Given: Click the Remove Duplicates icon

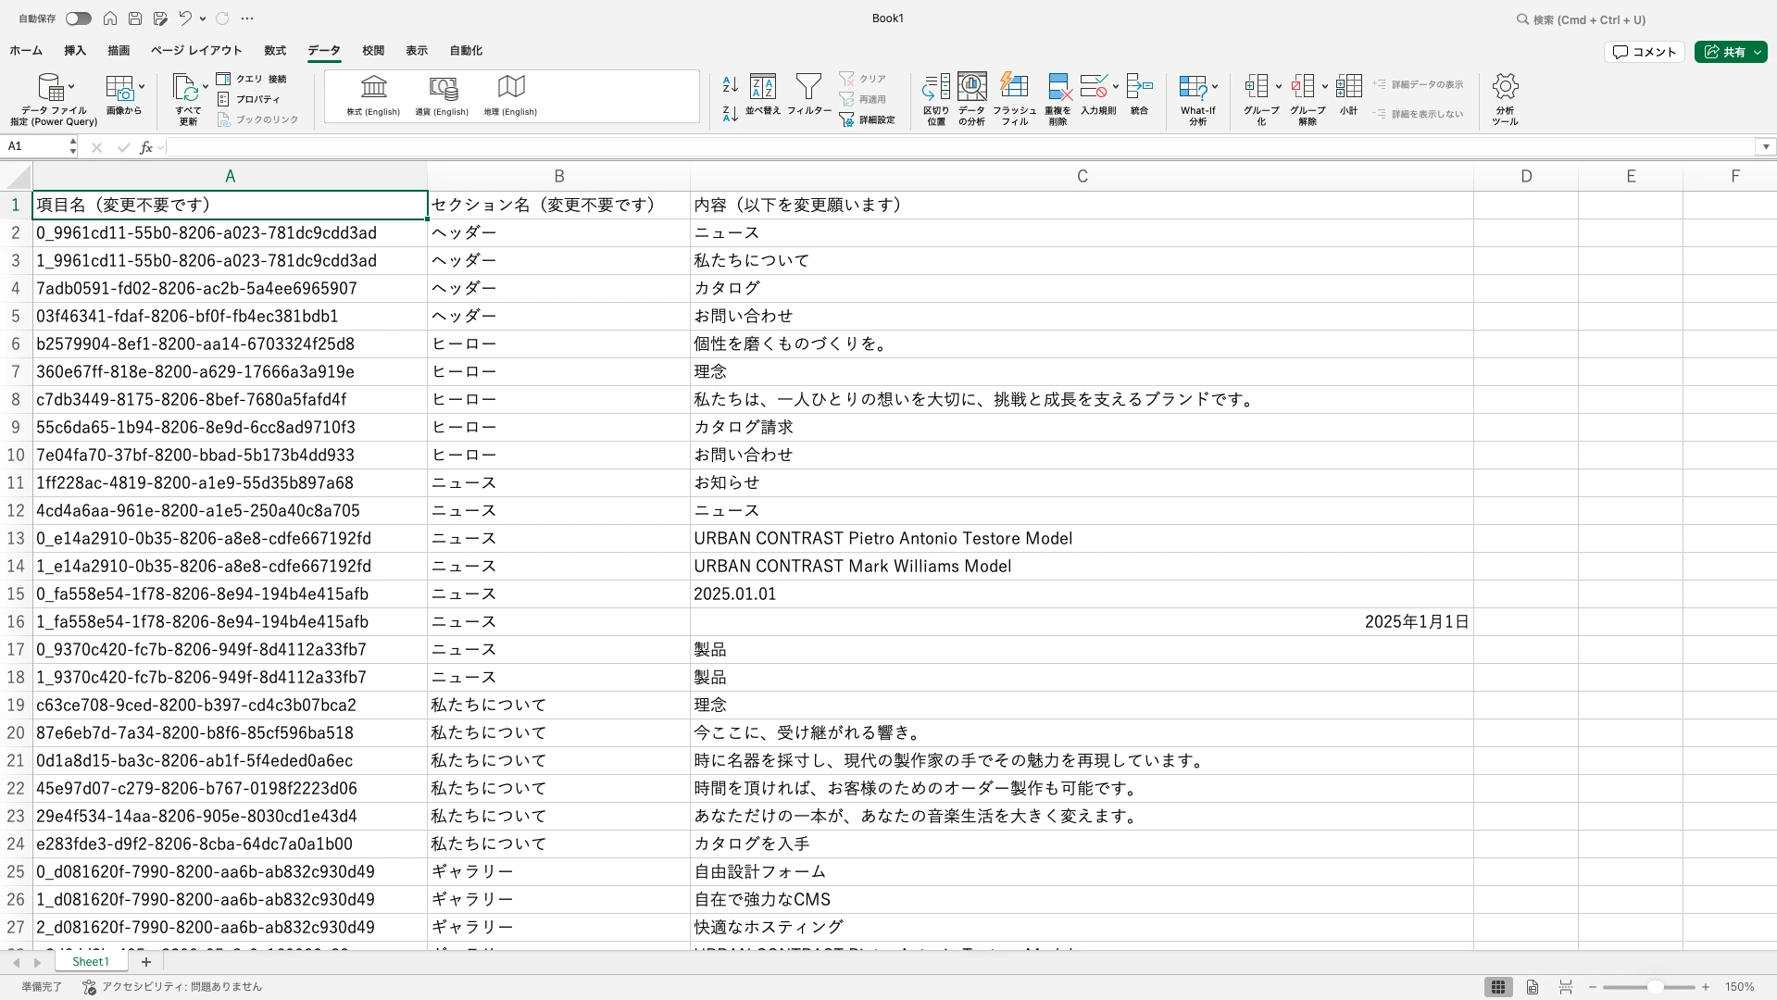Looking at the screenshot, I should pos(1057,88).
